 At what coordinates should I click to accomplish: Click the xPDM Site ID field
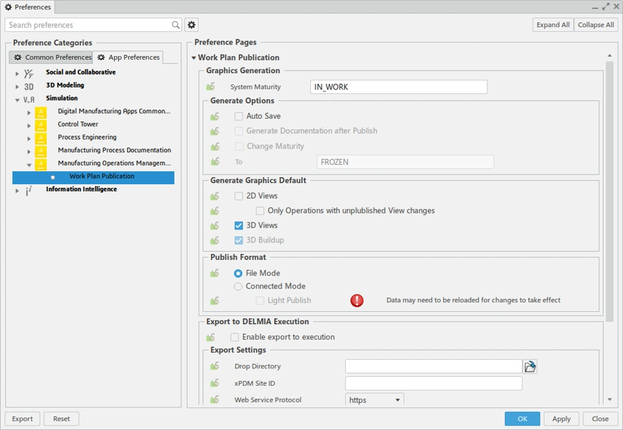point(433,383)
